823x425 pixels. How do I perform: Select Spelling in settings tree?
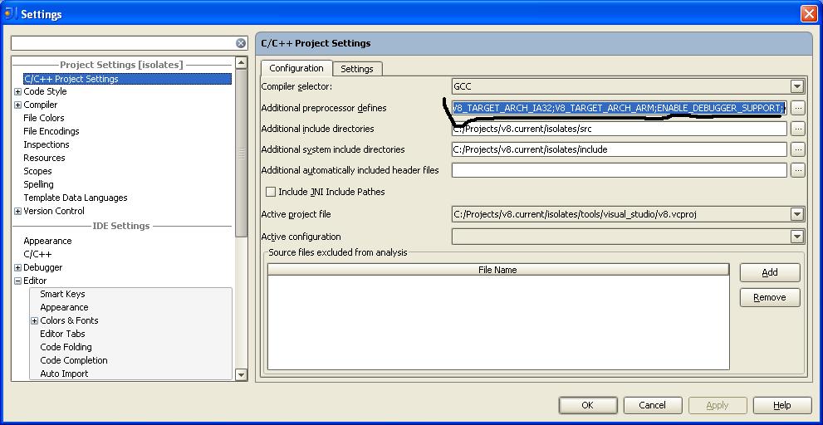pyautogui.click(x=38, y=184)
